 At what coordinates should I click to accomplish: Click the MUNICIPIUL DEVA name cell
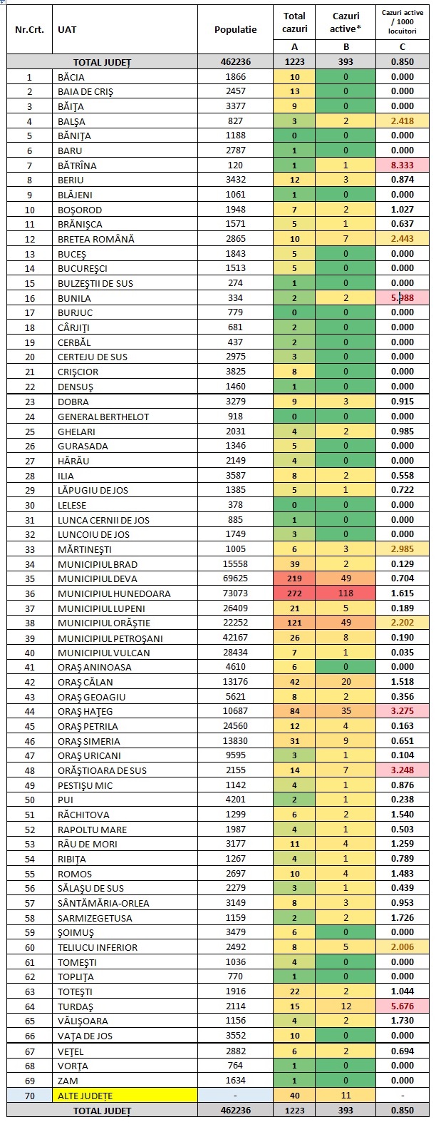coord(98,578)
